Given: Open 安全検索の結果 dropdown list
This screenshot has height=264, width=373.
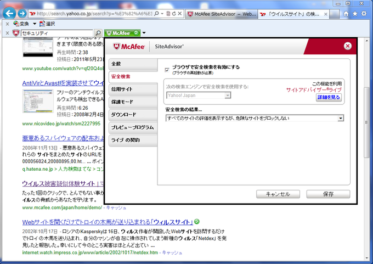Looking at the screenshot, I should (255, 118).
